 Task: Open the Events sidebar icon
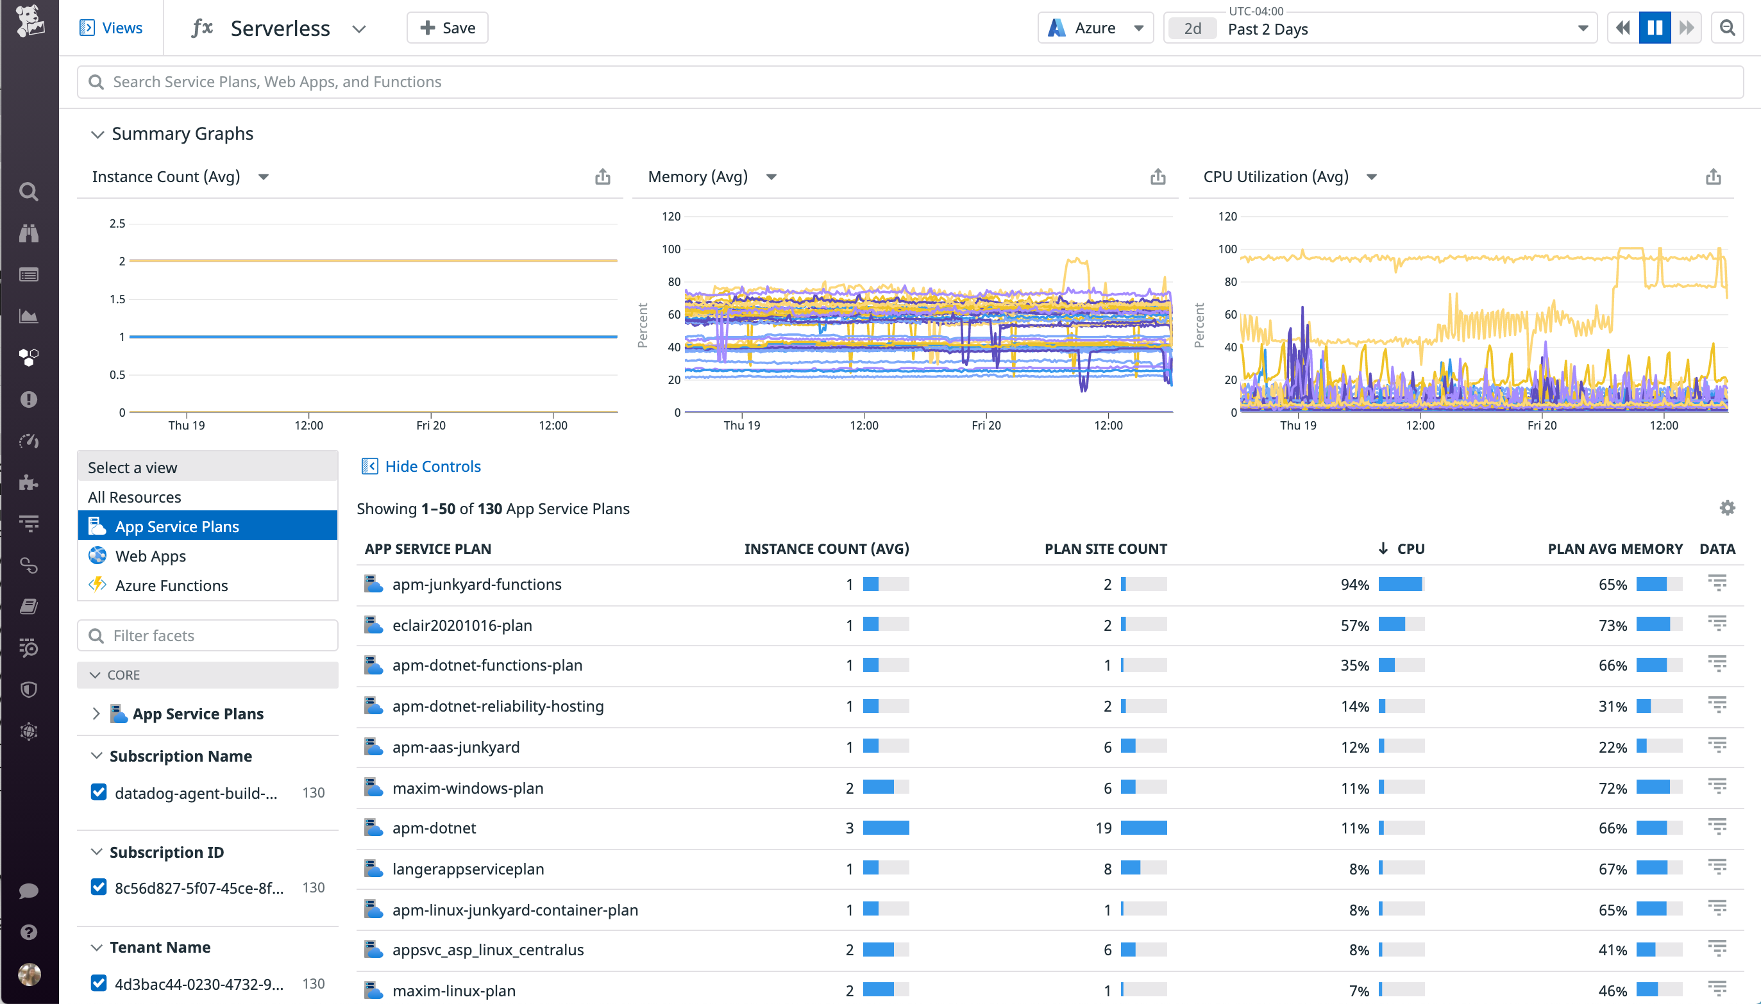click(x=28, y=274)
